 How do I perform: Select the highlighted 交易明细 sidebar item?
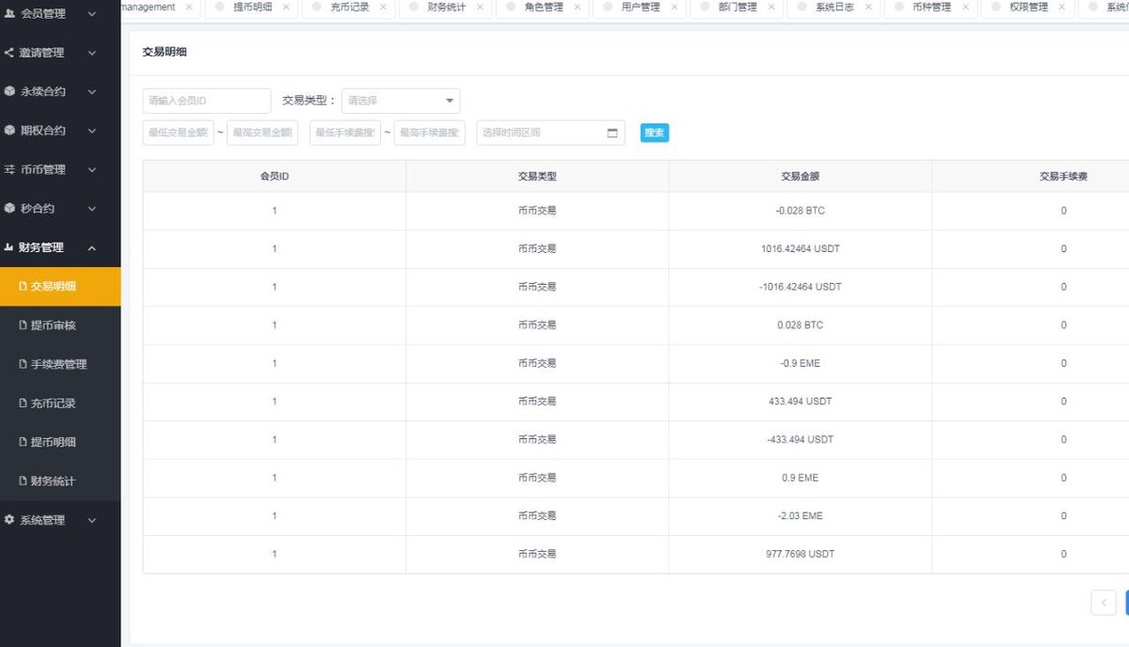click(x=60, y=287)
